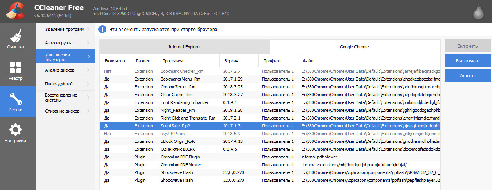Click the Включить button
The width and height of the screenshot is (492, 190).
[x=467, y=46]
